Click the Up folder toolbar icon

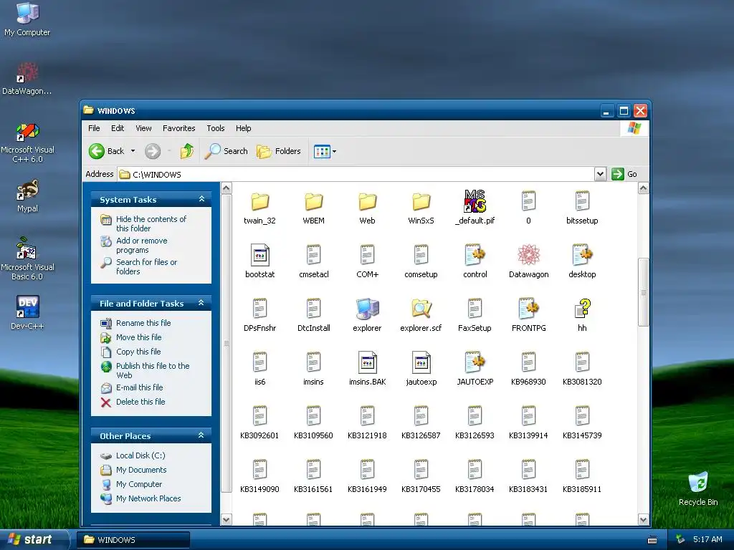point(187,151)
